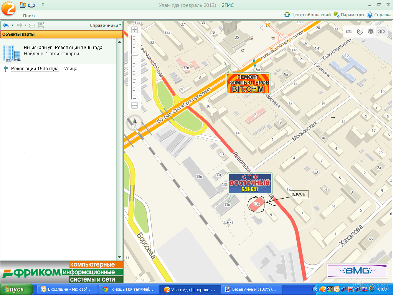Click the zoom out minus button
The image size is (393, 295).
click(x=134, y=105)
